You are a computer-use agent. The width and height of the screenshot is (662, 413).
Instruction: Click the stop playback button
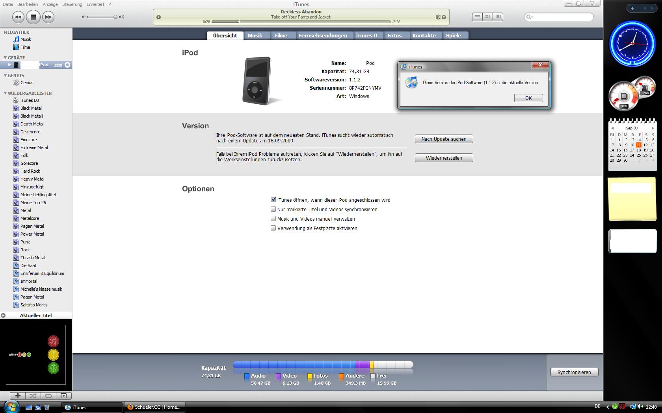(x=33, y=17)
